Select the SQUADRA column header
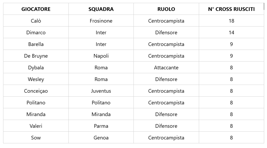The height and width of the screenshot is (148, 267). pos(101,9)
